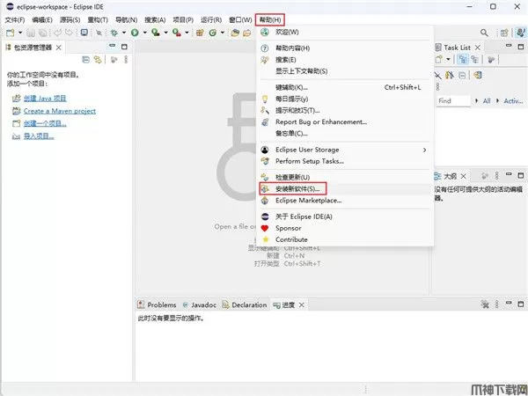This screenshot has height=396, width=528.
Task: Open dropdown arrow beside Run icon
Action: coord(145,33)
